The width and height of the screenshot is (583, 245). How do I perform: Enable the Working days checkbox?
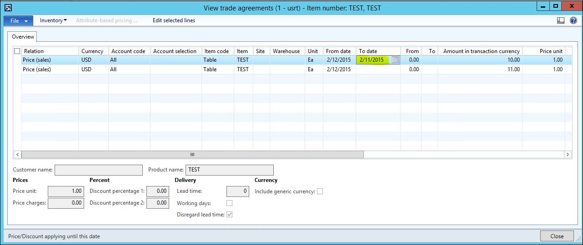tap(229, 203)
